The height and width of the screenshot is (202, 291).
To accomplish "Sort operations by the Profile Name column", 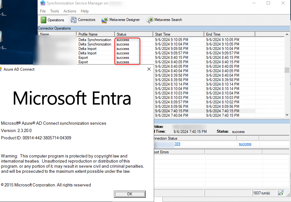I will point(96,34).
